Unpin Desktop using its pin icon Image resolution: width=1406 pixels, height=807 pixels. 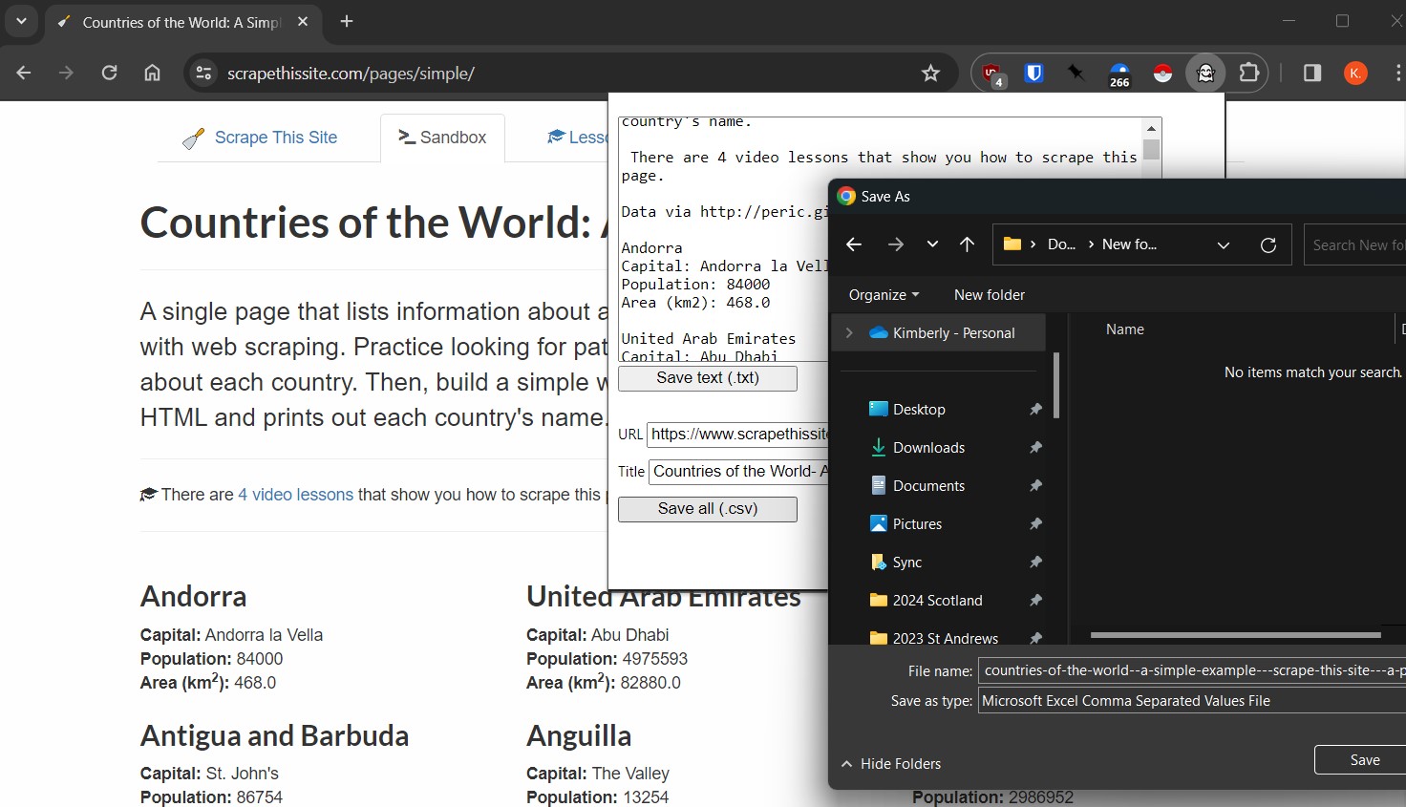tap(1035, 410)
